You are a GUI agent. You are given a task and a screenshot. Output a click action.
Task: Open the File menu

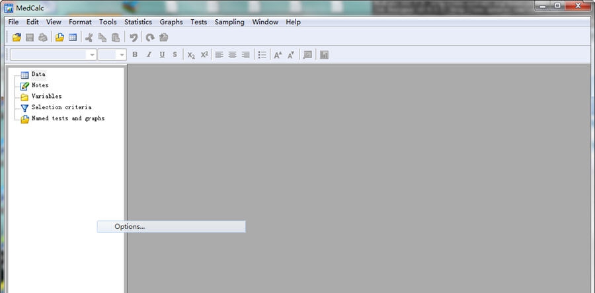tap(13, 22)
